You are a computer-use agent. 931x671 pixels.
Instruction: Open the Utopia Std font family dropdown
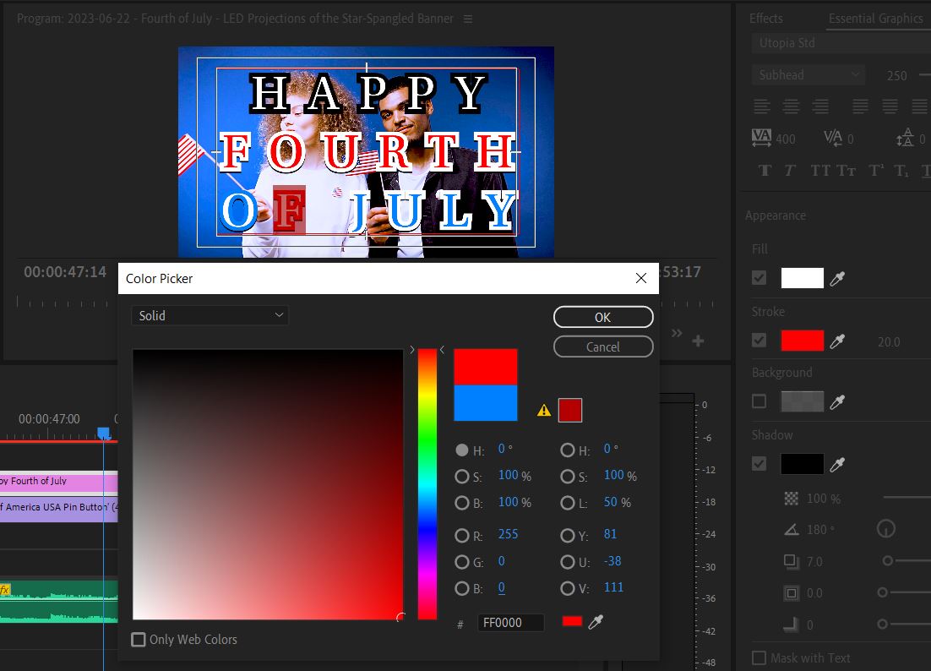tap(840, 43)
